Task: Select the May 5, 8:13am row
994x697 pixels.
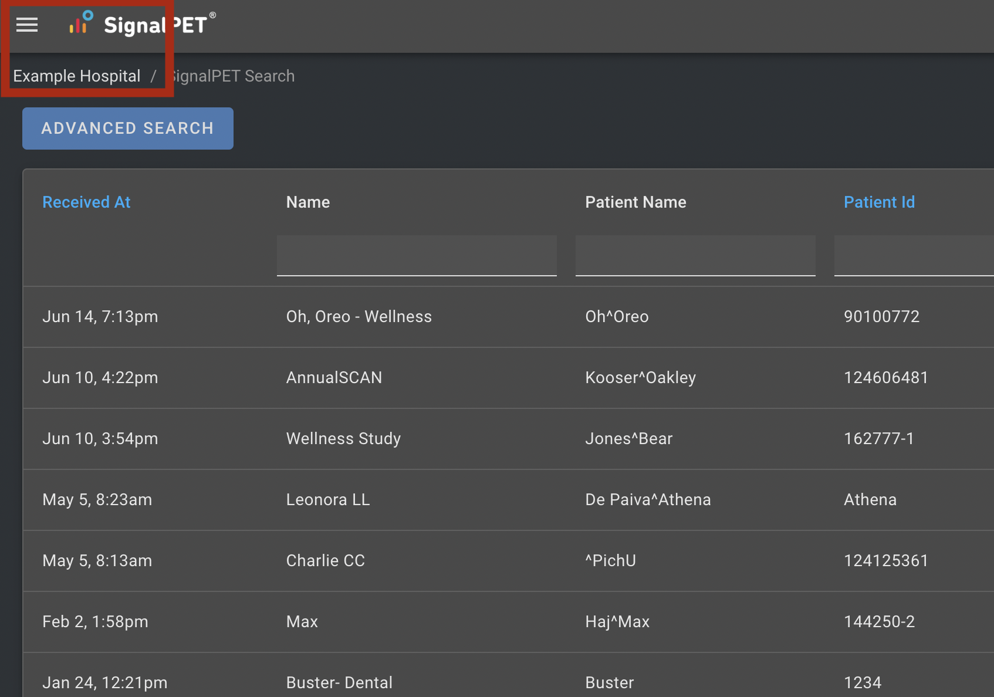Action: (x=509, y=561)
